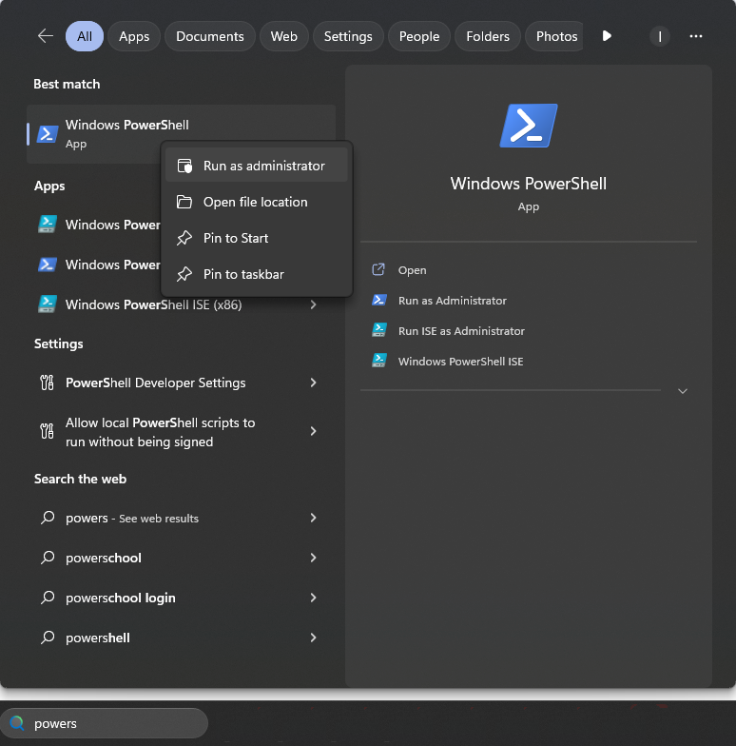This screenshot has height=746, width=736.
Task: Switch to the Folders filter tab
Action: [487, 36]
